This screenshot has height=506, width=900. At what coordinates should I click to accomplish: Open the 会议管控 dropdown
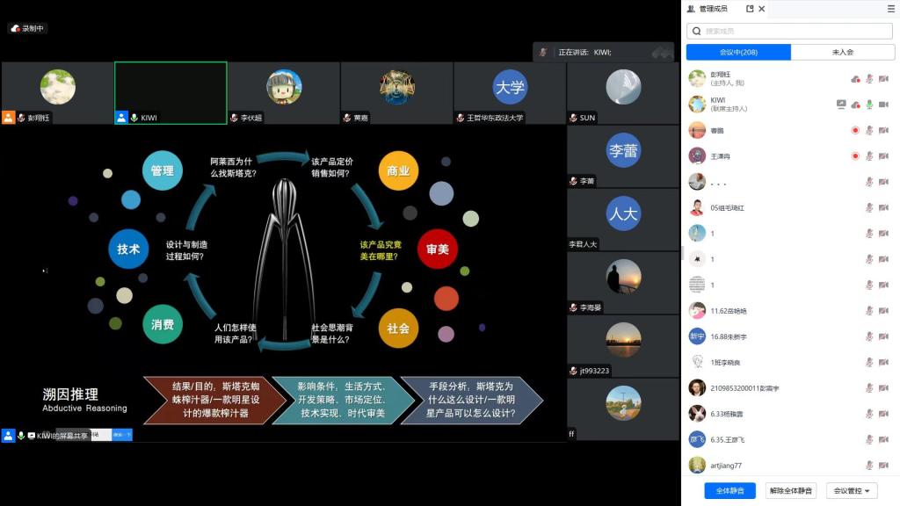tap(852, 490)
